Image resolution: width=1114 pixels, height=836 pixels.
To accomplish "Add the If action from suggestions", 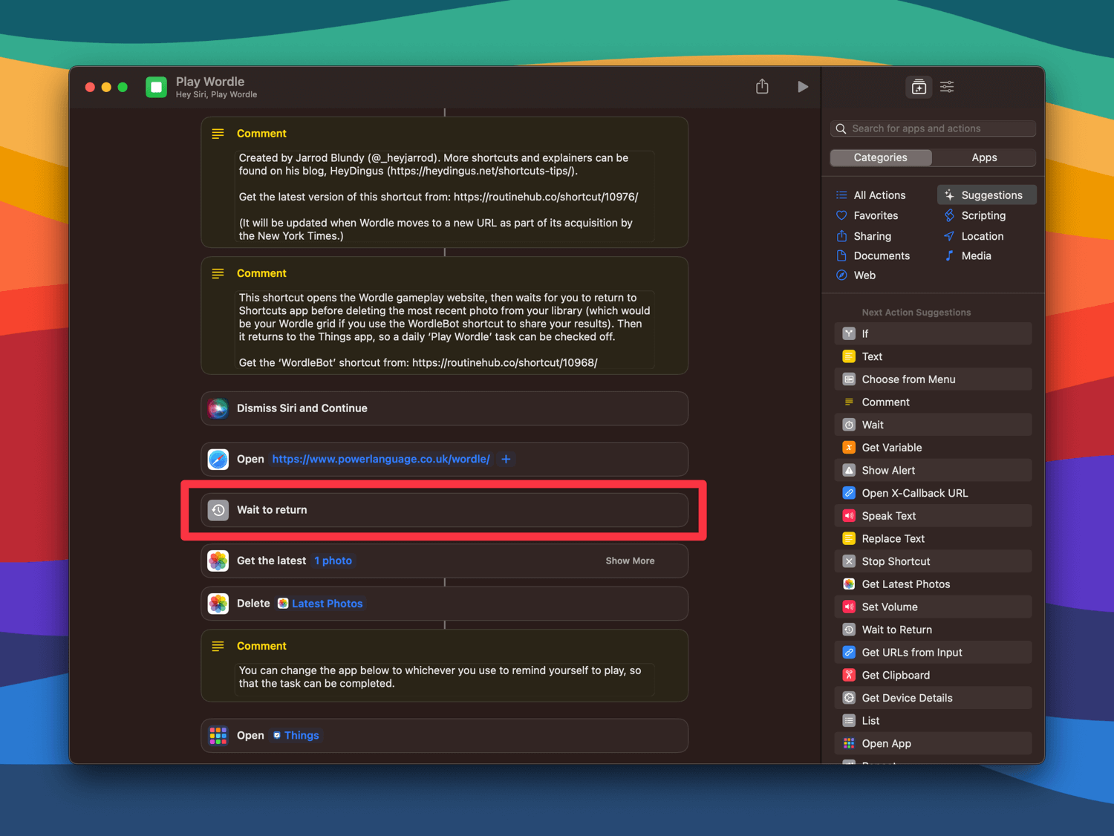I will click(934, 334).
